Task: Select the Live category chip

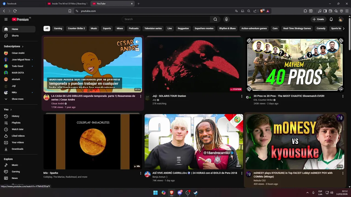Action: pyautogui.click(x=170, y=28)
